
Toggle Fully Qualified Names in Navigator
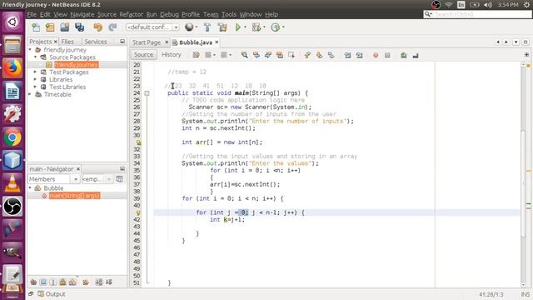pos(86,282)
